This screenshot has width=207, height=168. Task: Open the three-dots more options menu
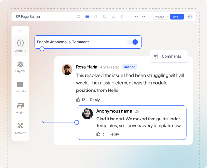190,17
